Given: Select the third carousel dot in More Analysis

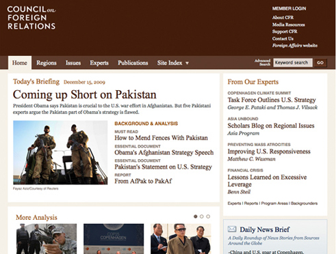Looking at the screenshot, I should (x=208, y=216).
